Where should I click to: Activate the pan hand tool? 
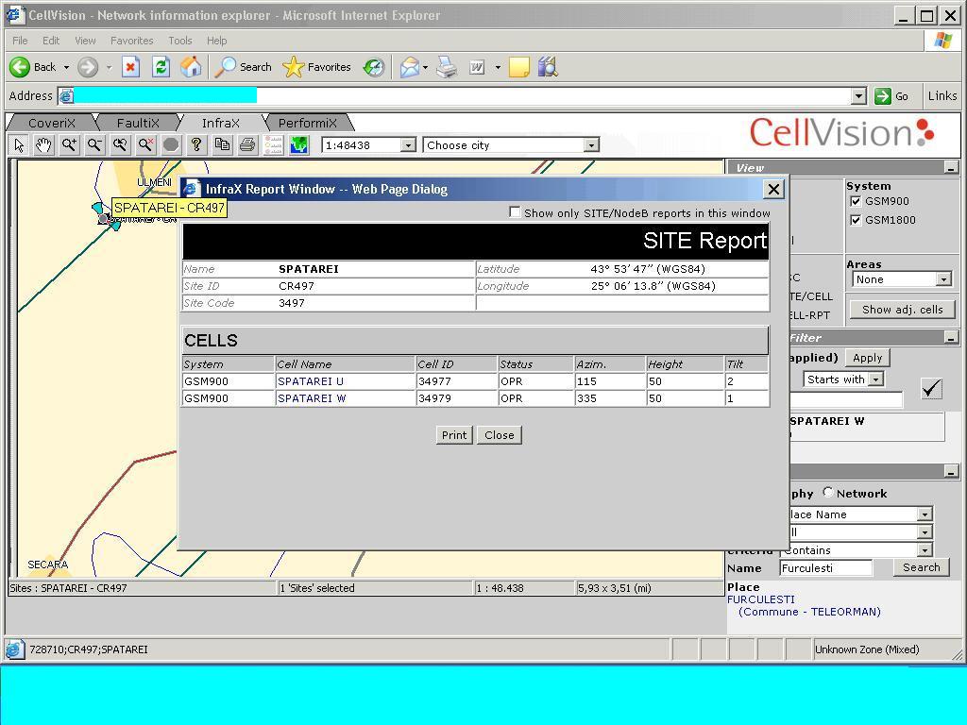click(x=43, y=145)
